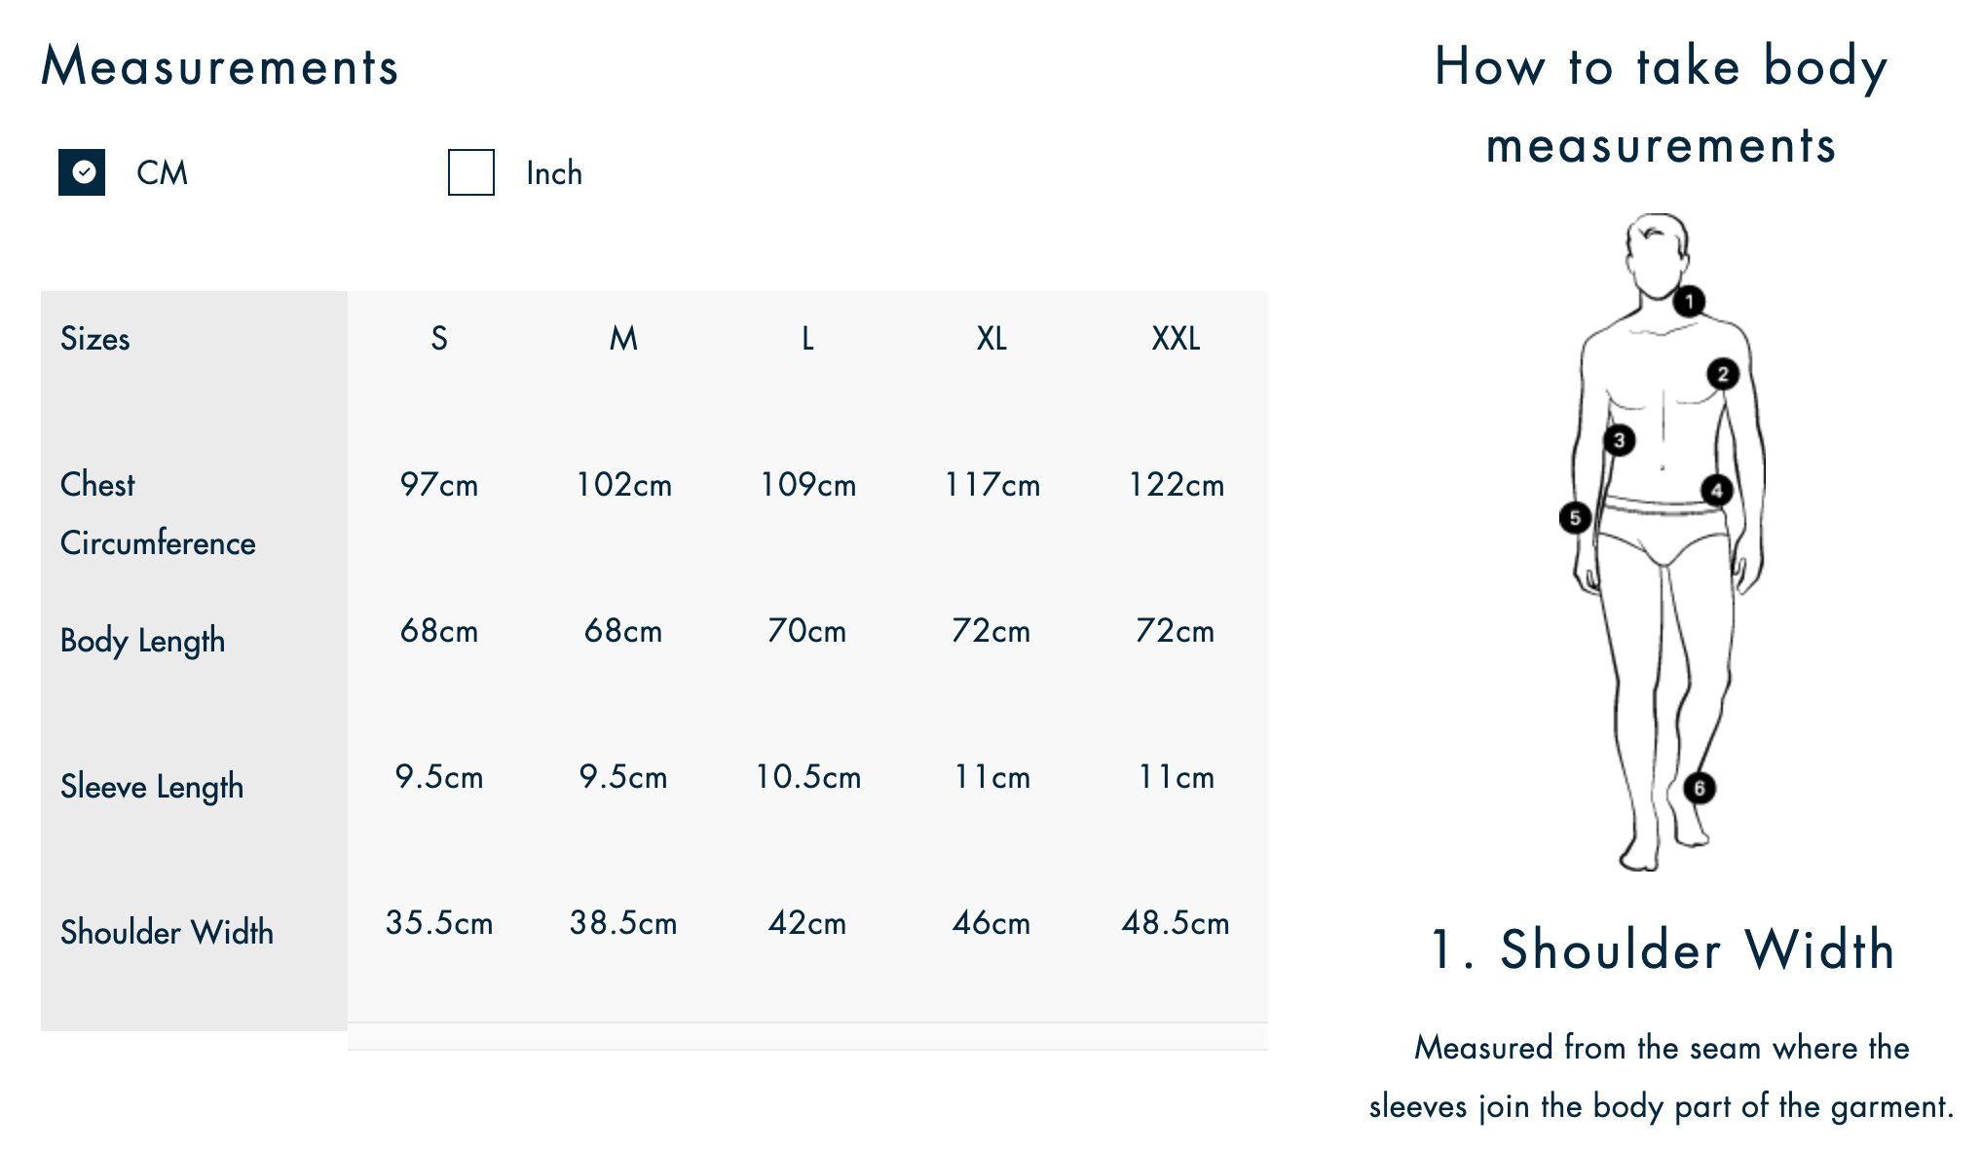Click the Shoulder Width row label
This screenshot has height=1151, width=1981.
click(x=167, y=932)
